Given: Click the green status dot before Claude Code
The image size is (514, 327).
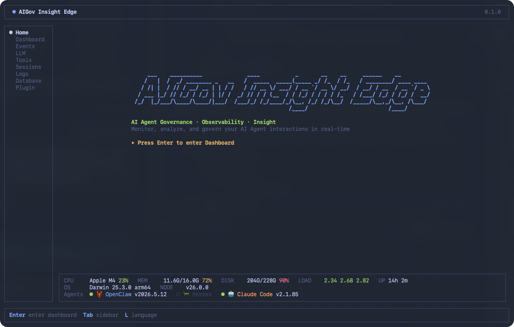Looking at the screenshot, I should pos(223,294).
